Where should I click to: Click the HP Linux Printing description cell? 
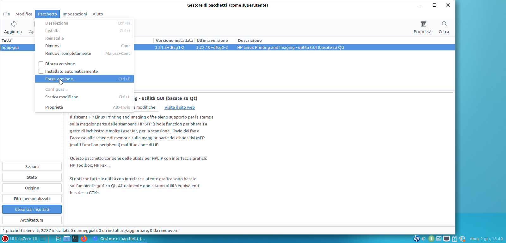pos(291,47)
